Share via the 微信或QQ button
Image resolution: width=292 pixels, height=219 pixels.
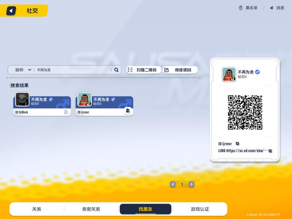[x=180, y=70]
